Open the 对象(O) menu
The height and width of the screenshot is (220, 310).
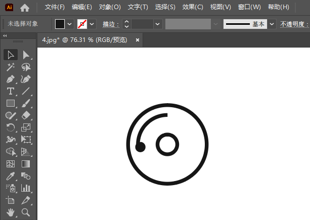pyautogui.click(x=110, y=7)
